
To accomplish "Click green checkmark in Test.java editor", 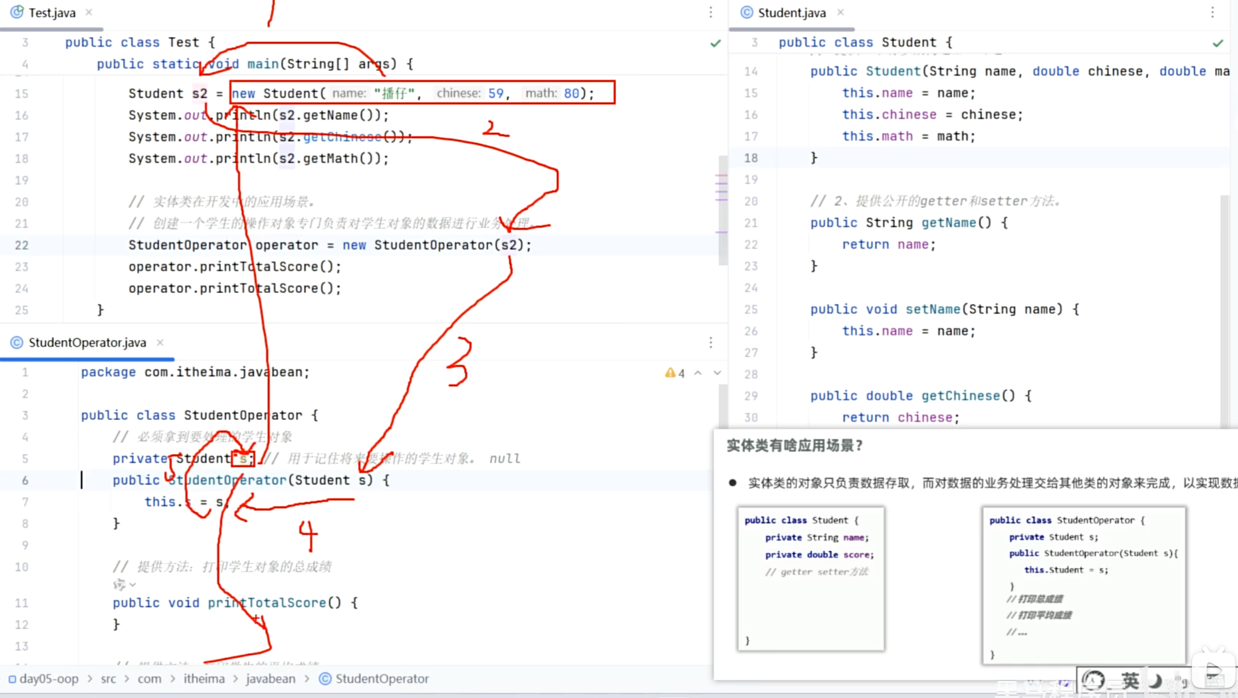I will pyautogui.click(x=715, y=43).
